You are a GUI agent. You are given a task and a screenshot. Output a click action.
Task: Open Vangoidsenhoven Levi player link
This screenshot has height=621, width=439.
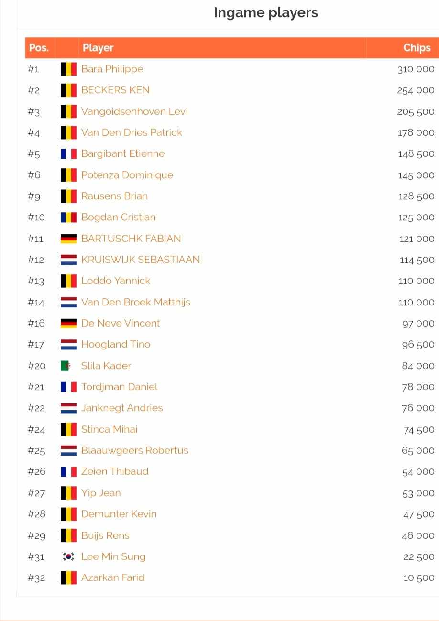(134, 111)
